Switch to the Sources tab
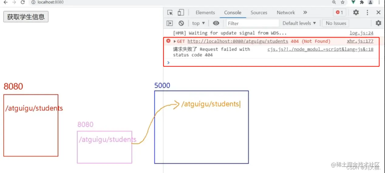Image resolution: width=385 pixels, height=173 pixels. click(259, 12)
